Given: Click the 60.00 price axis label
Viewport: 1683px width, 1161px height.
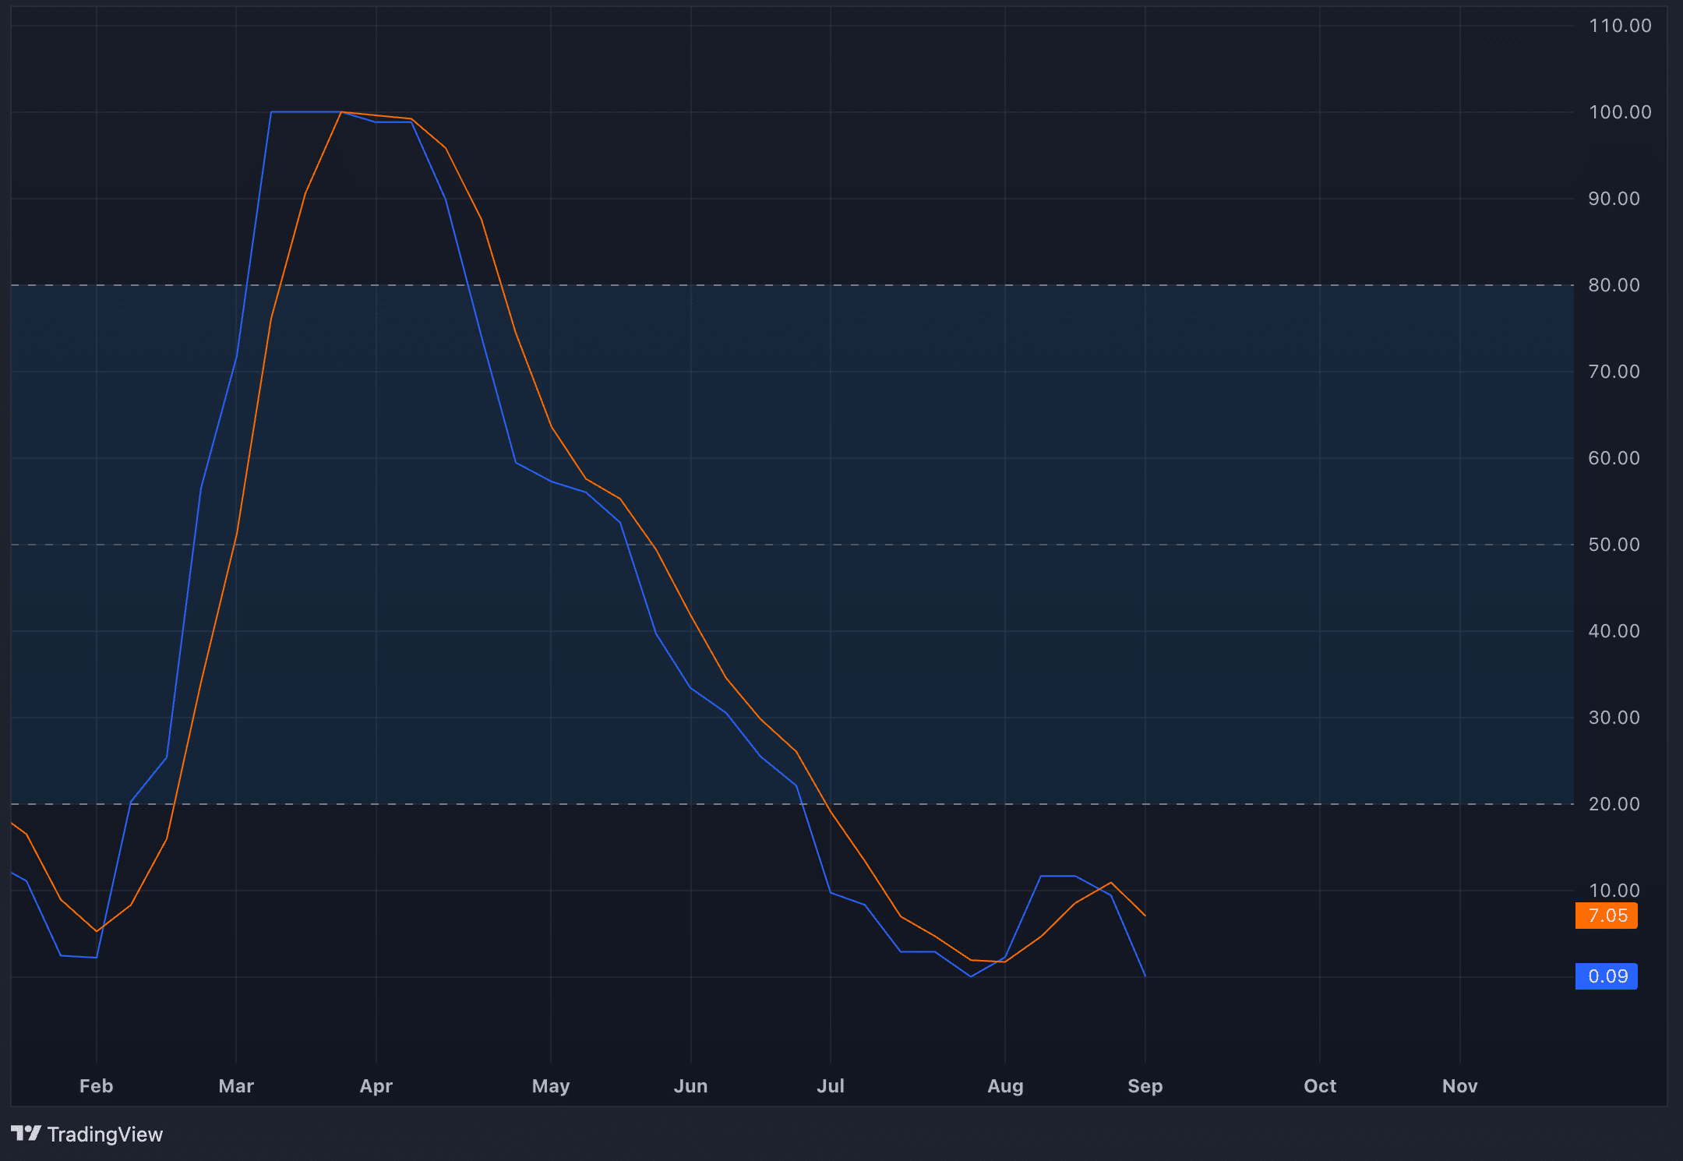Looking at the screenshot, I should pos(1614,458).
